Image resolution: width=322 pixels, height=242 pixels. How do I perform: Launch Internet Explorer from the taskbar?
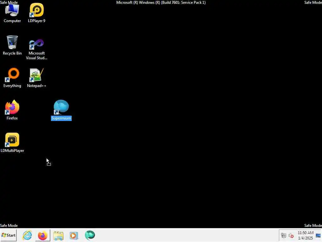[x=27, y=235]
